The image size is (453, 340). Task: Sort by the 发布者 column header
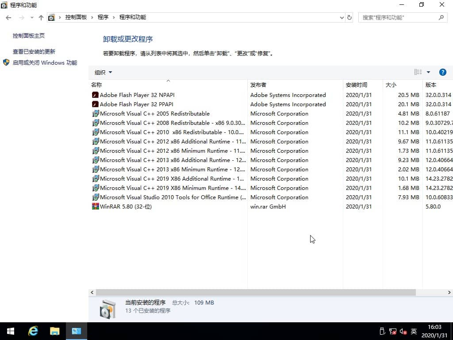295,85
